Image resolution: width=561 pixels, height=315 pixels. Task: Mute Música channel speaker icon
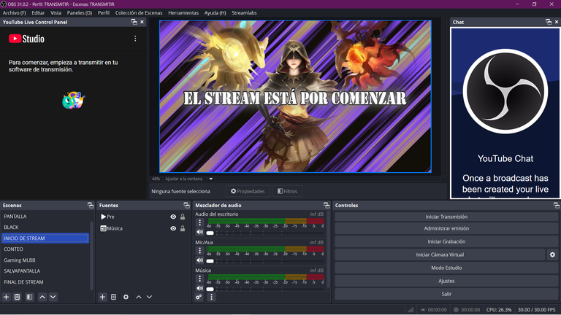pos(199,288)
